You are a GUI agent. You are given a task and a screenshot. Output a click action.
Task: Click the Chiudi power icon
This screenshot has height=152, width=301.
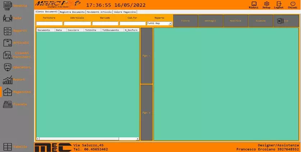[293, 4]
